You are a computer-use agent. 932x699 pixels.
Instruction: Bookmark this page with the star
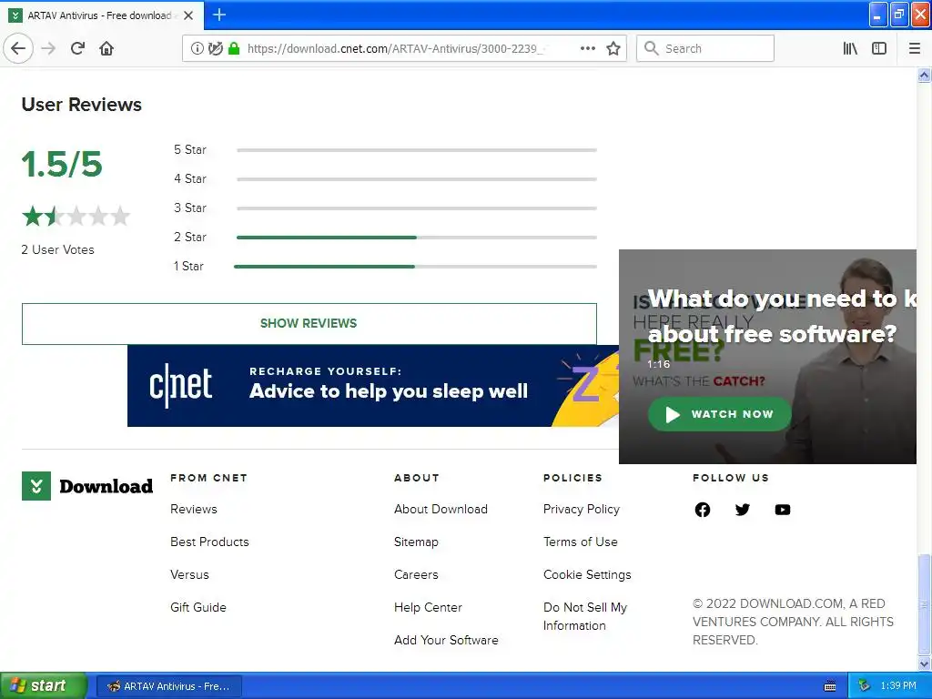click(613, 48)
